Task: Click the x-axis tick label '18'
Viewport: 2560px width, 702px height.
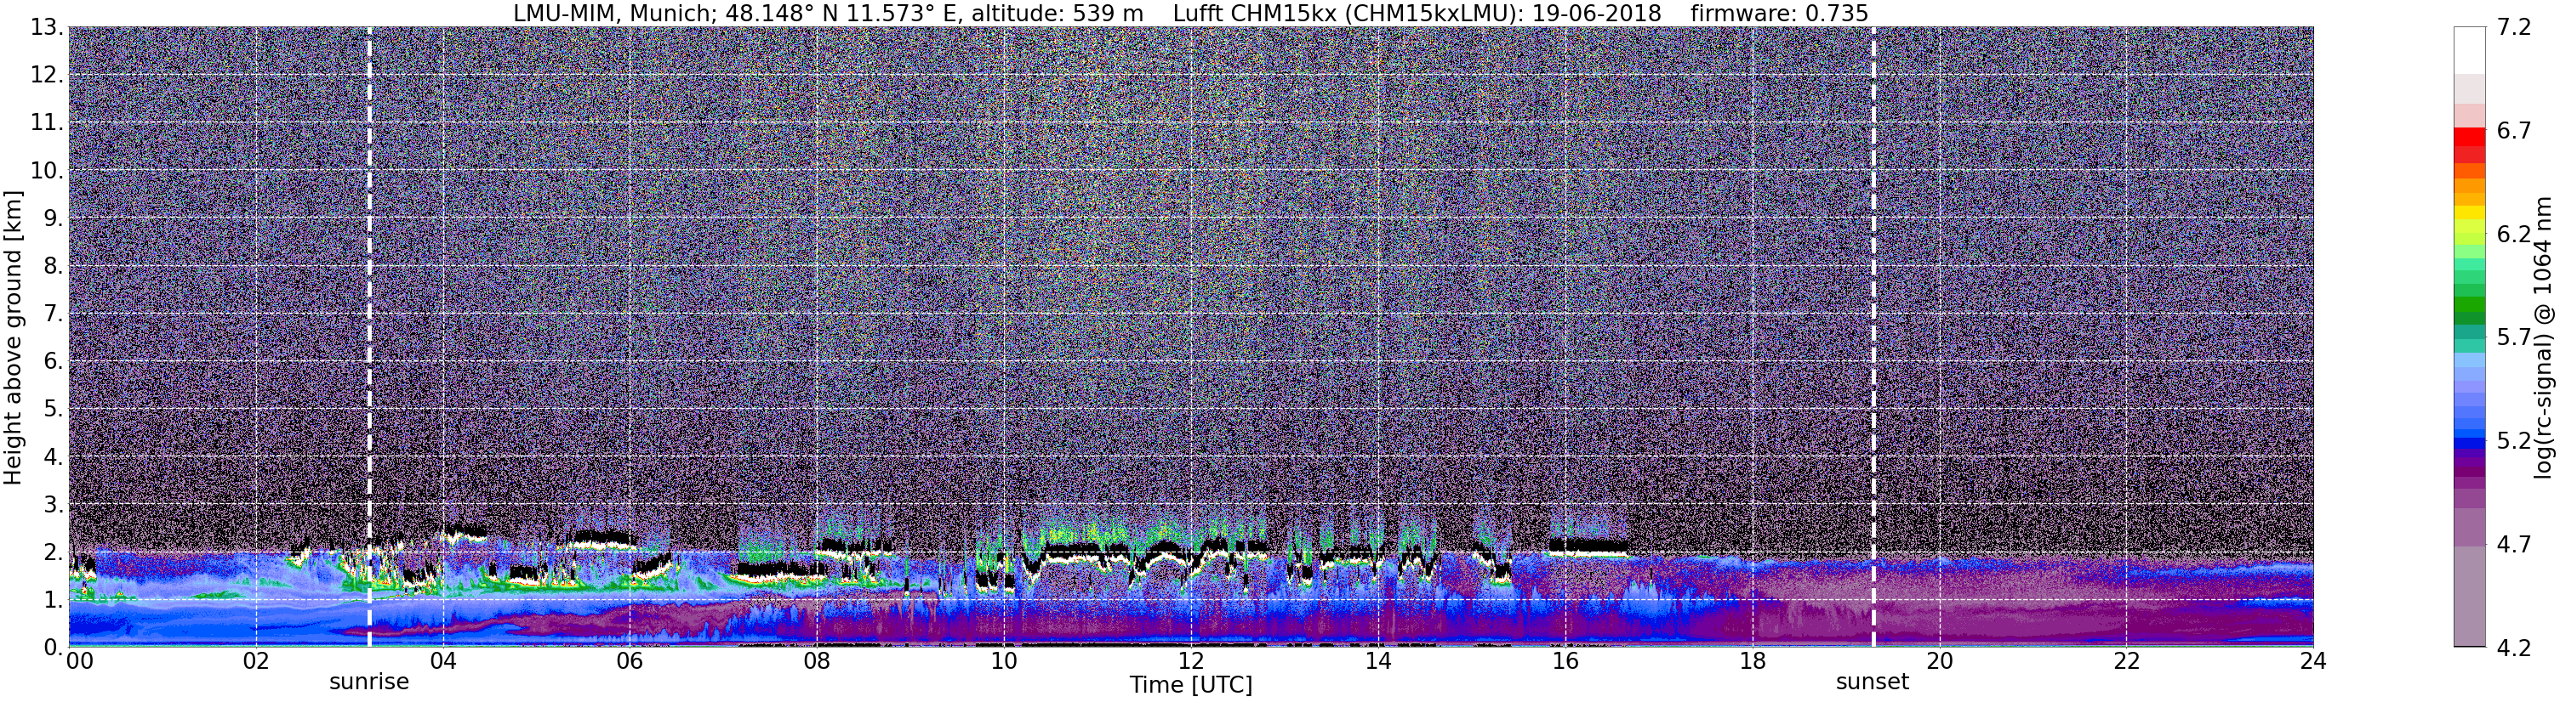Action: (1752, 661)
